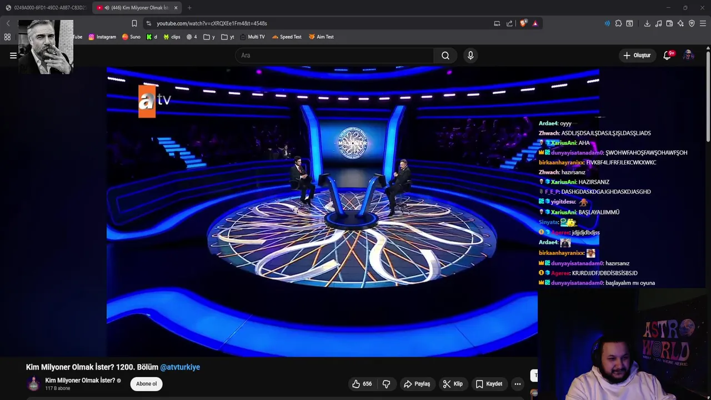
Task: Dislike the video with thumbs-down icon
Action: pyautogui.click(x=387, y=384)
